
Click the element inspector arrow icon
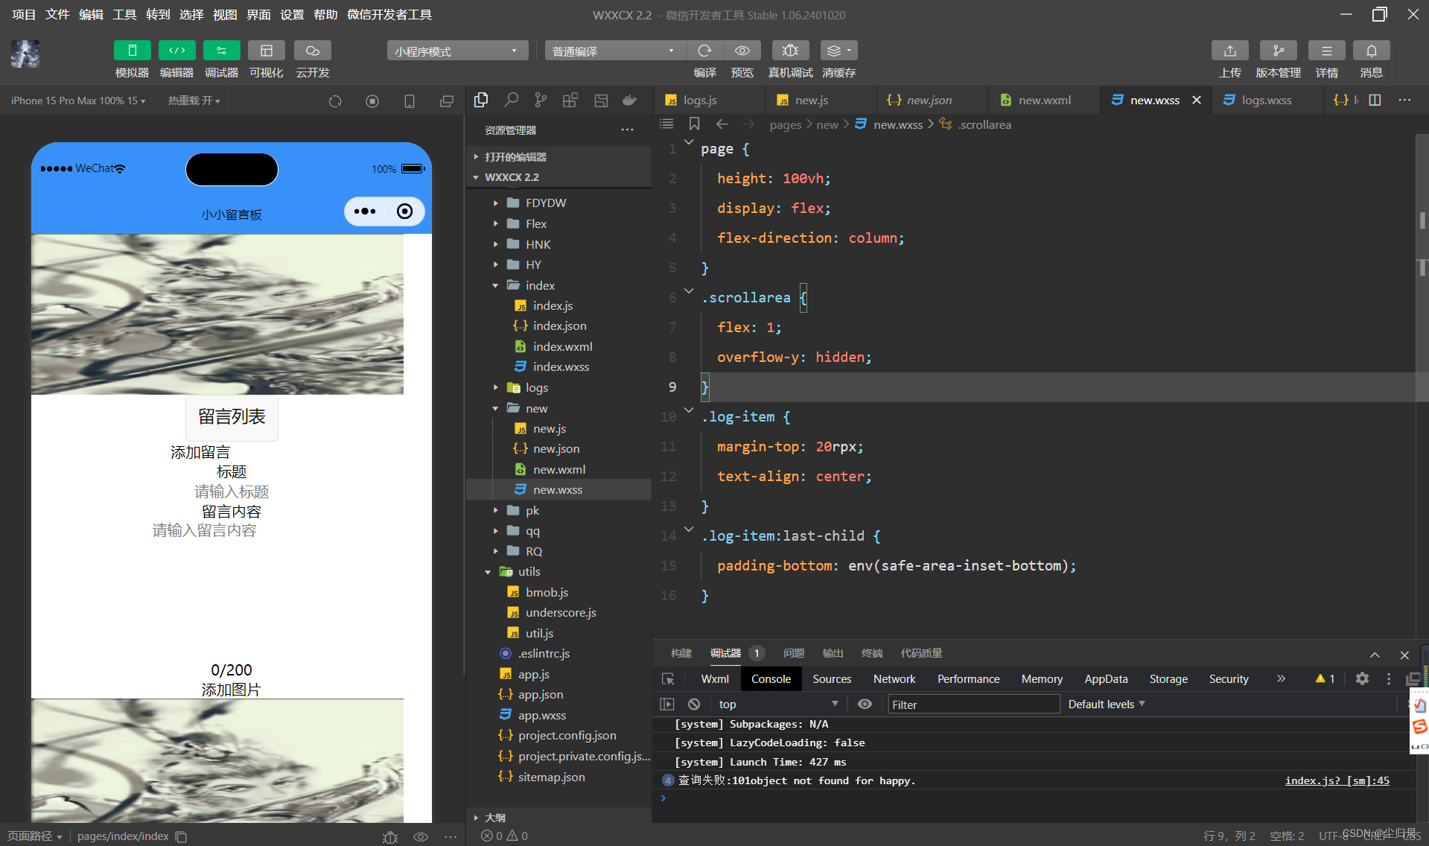(668, 678)
